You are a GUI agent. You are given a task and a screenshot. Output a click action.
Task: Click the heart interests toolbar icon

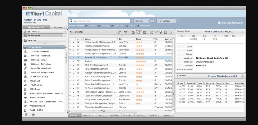pos(156,32)
